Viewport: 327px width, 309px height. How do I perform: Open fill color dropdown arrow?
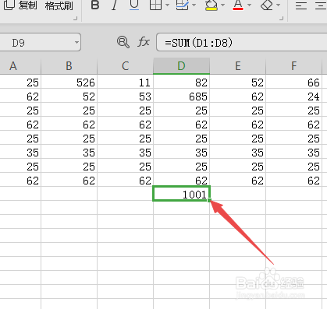click(222, 5)
